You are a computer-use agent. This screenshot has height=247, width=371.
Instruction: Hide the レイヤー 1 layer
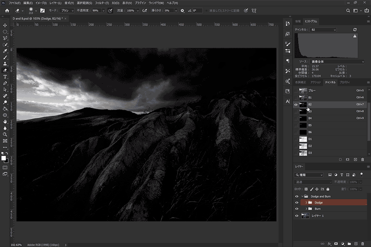pyautogui.click(x=296, y=216)
